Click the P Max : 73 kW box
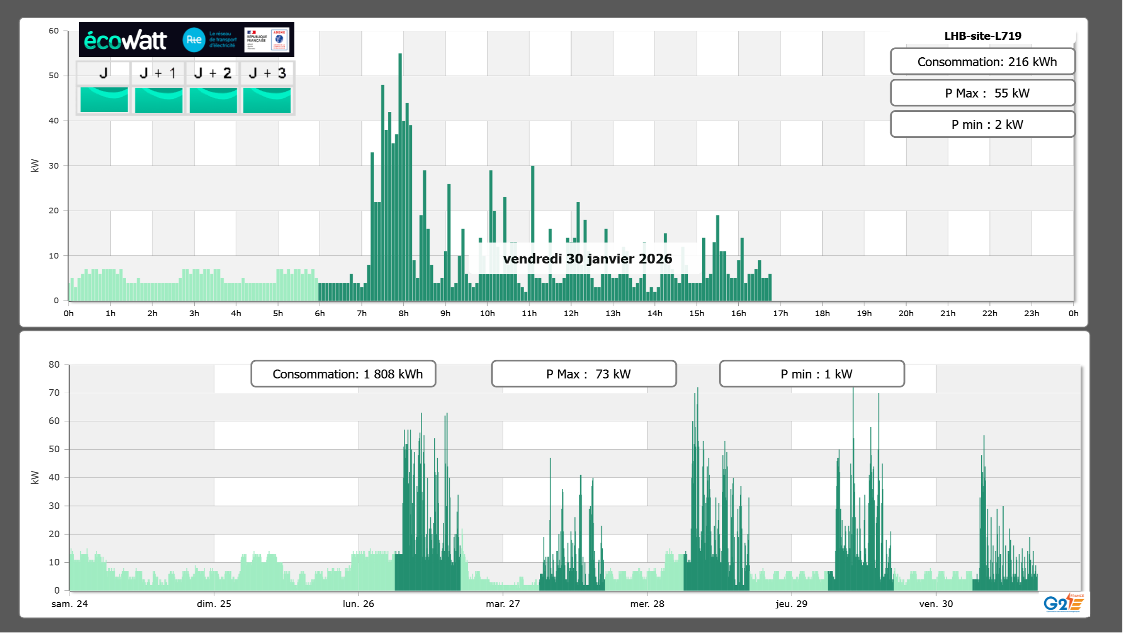Image resolution: width=1123 pixels, height=633 pixels. coord(584,374)
